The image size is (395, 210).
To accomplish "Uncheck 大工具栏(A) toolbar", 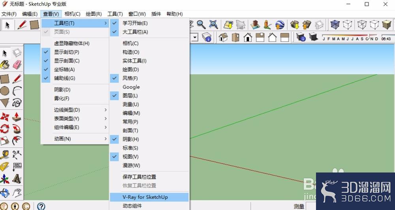I will click(149, 32).
